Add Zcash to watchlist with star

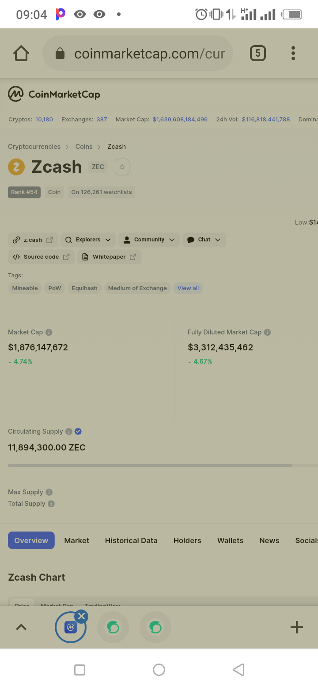pos(122,167)
